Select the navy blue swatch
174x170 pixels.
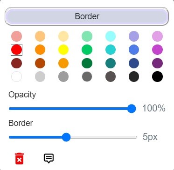[134, 63]
